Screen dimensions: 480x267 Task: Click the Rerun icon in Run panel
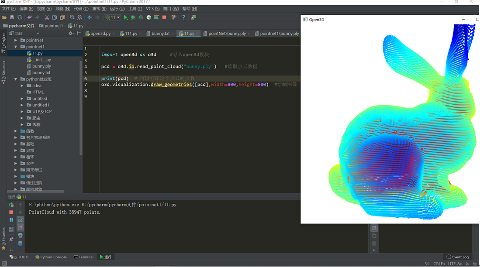pos(11,205)
